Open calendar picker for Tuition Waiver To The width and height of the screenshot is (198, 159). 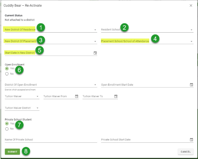(116, 96)
